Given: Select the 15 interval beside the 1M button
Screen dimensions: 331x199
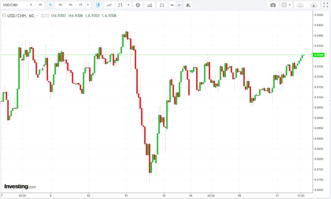Looking at the screenshot, I should point(81,5).
